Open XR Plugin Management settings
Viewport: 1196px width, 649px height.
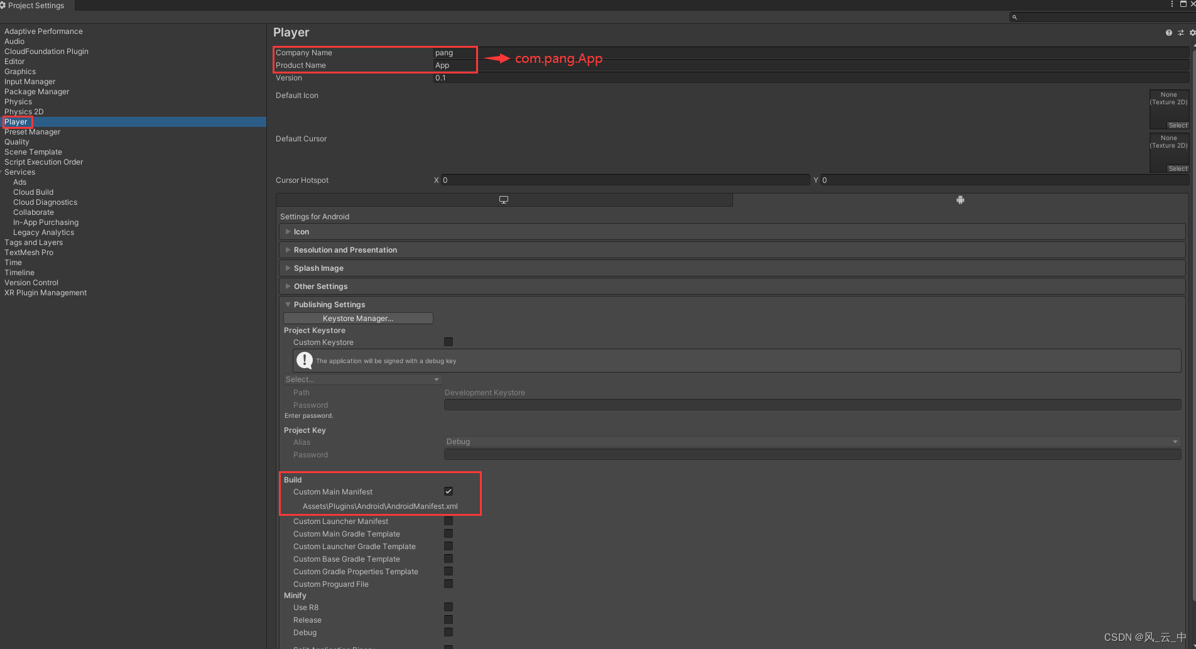click(45, 292)
